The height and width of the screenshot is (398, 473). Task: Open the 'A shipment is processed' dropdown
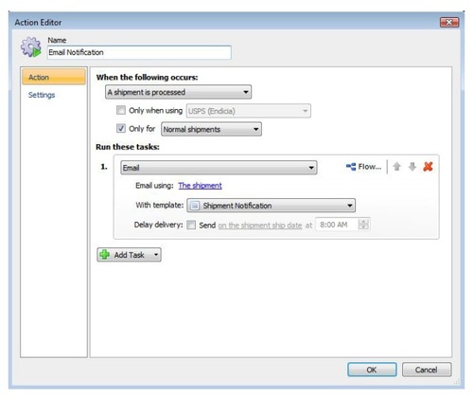pyautogui.click(x=178, y=92)
